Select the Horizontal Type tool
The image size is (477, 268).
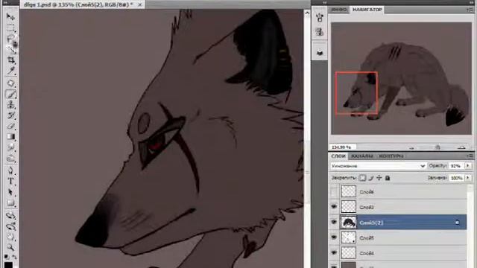(x=10, y=181)
